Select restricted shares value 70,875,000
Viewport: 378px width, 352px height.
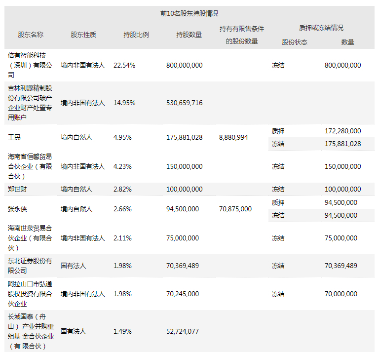click(235, 209)
